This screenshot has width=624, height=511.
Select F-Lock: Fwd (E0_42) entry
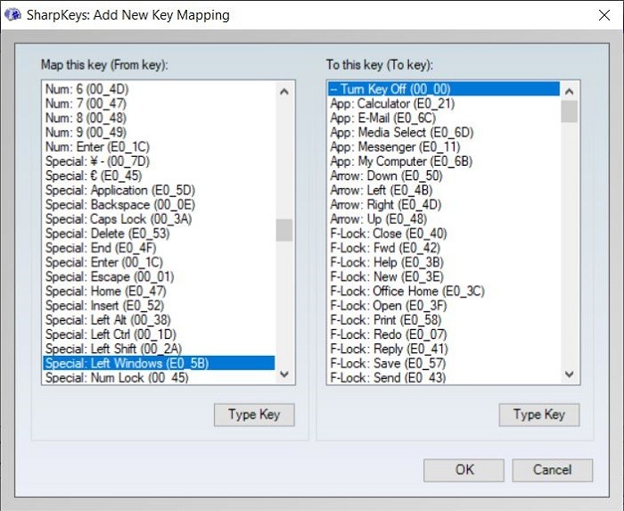[x=444, y=248]
